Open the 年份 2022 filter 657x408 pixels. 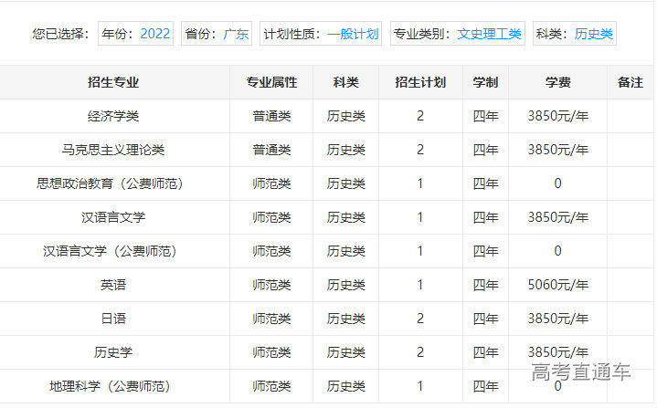(x=135, y=34)
